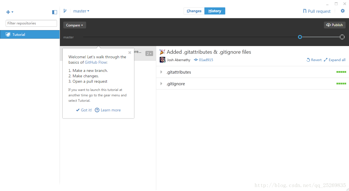Viewport: 349px width, 191px height.
Task: Click Got it! in tutorial popup
Action: pos(84,110)
